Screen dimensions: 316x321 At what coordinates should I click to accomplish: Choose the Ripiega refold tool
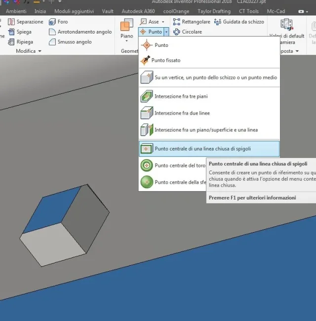[20, 42]
